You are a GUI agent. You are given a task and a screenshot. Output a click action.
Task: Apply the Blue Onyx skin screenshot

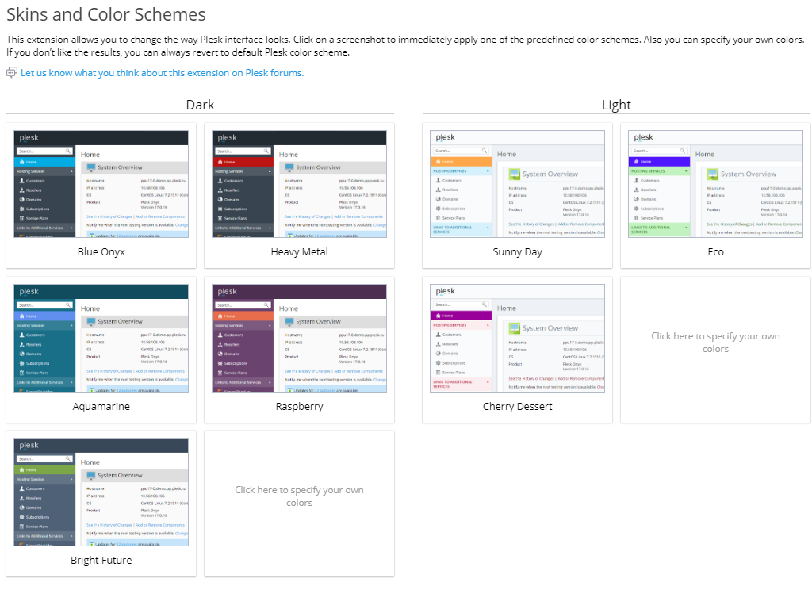(101, 184)
